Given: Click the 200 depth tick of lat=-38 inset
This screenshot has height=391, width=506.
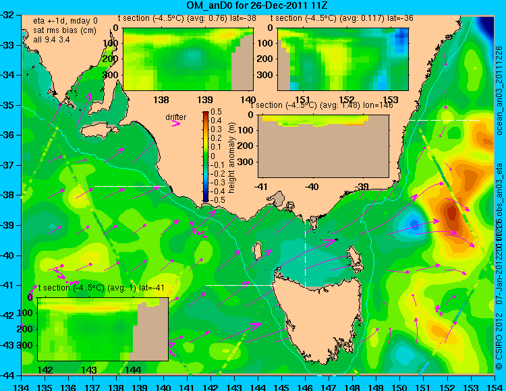Looking at the screenshot, I should [x=111, y=59].
